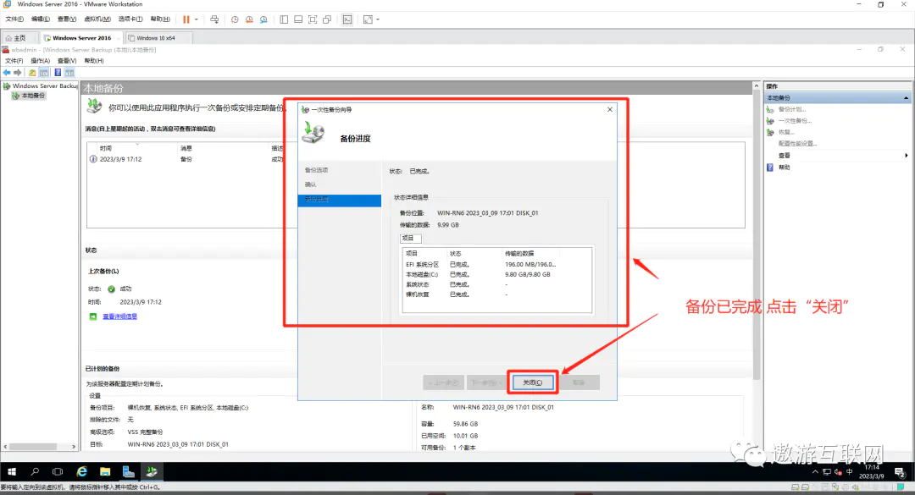Launch Internet Explorer from the taskbar
Screen dimensions: 915x495
point(81,471)
